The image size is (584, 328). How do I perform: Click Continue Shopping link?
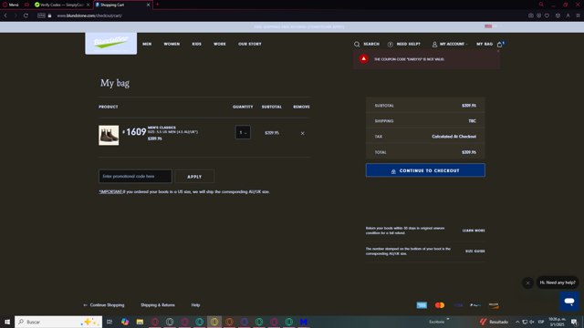[x=104, y=305]
